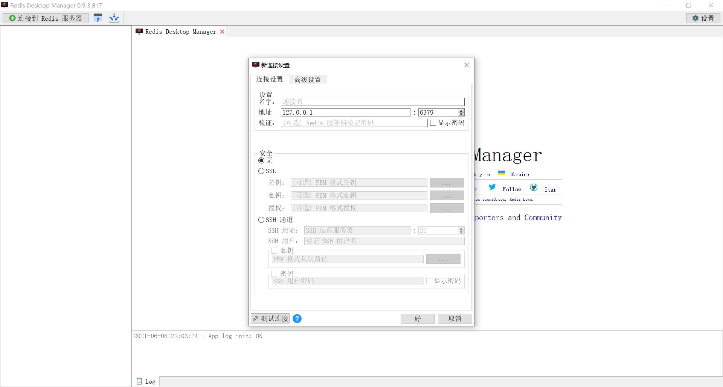723x387 pixels.
Task: Click the SSH 用户 username field
Action: coord(384,241)
